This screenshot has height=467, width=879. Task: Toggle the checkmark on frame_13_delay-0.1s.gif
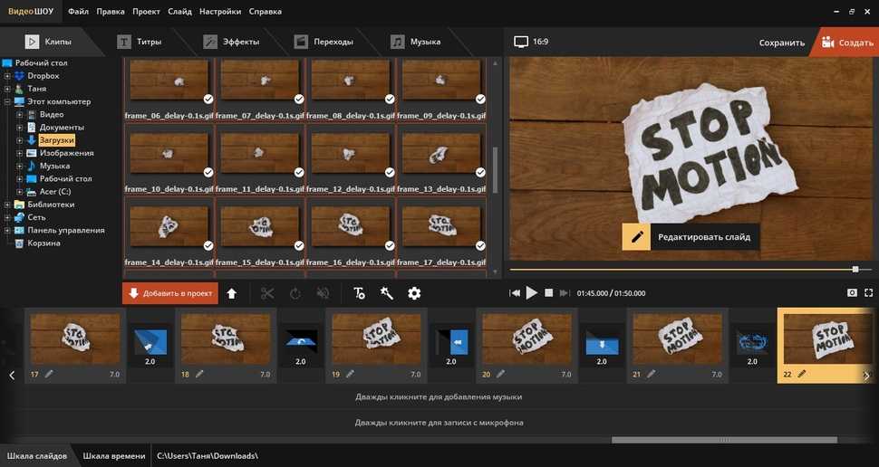pos(480,172)
